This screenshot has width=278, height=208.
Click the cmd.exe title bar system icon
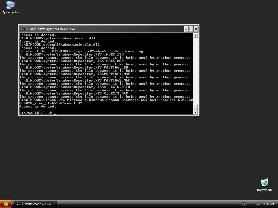coord(23,29)
